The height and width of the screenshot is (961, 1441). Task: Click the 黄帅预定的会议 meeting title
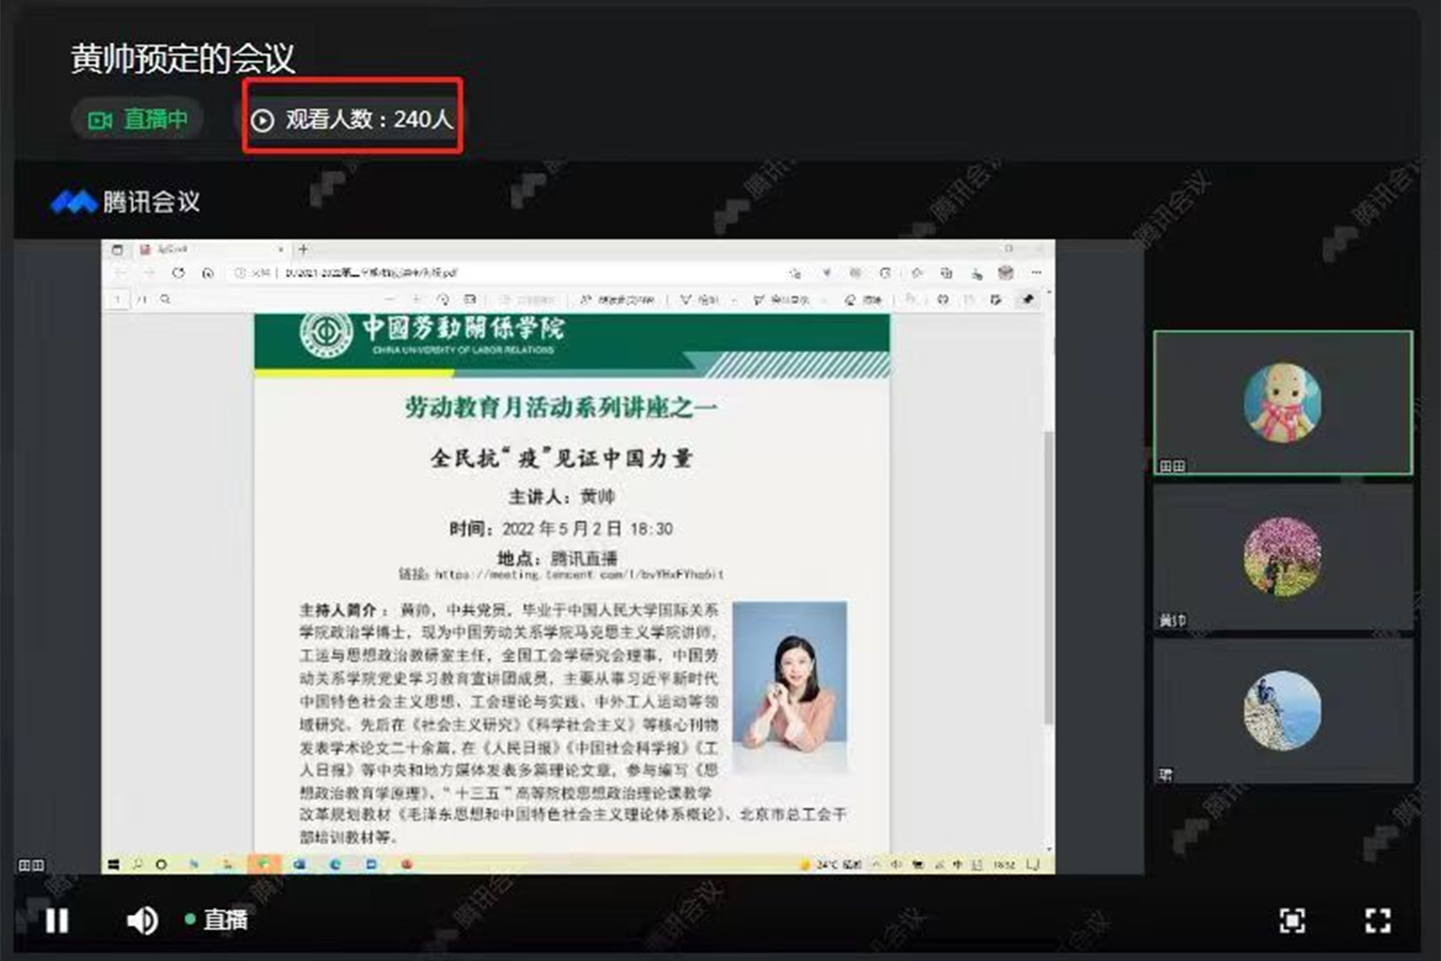pos(182,58)
